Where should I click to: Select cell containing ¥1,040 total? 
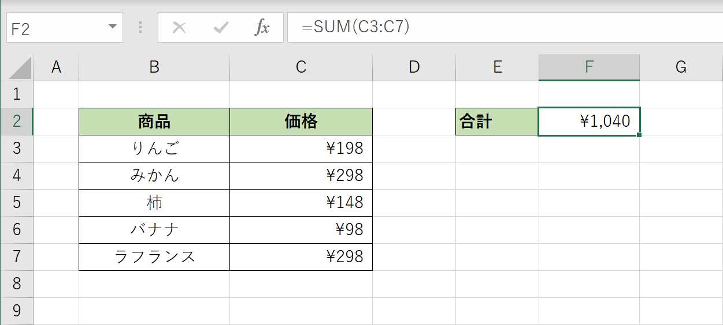coord(589,122)
